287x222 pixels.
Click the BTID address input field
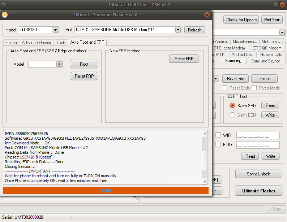click(258, 145)
